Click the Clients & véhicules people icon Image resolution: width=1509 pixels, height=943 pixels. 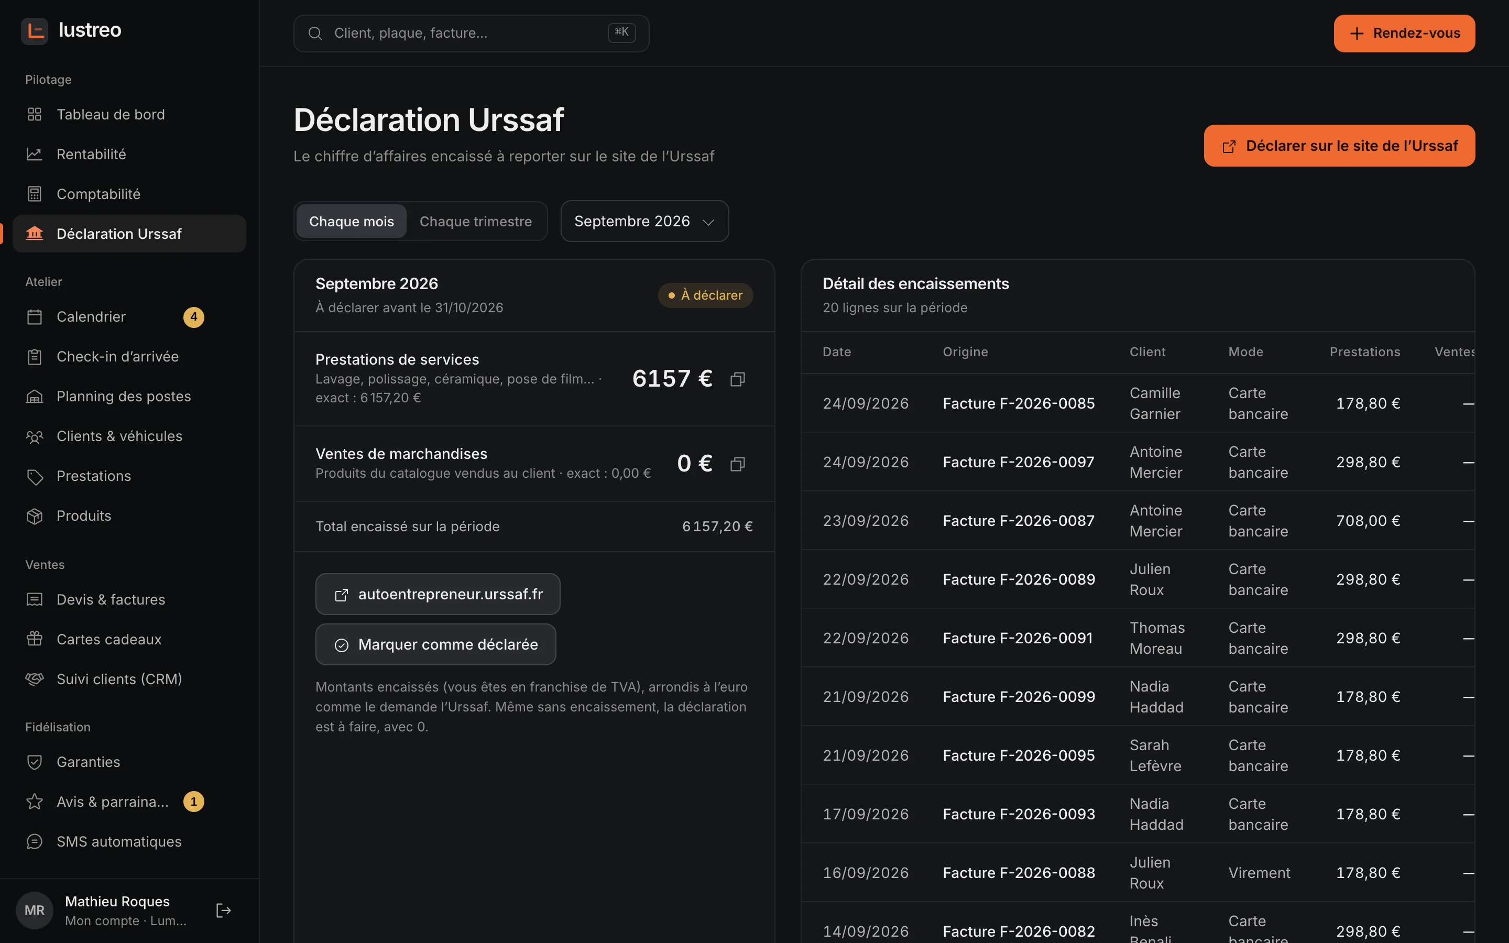pos(34,436)
